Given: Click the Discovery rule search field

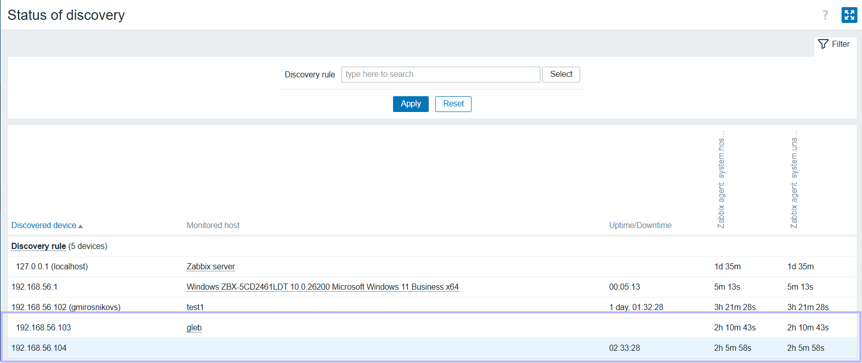Looking at the screenshot, I should (x=440, y=74).
